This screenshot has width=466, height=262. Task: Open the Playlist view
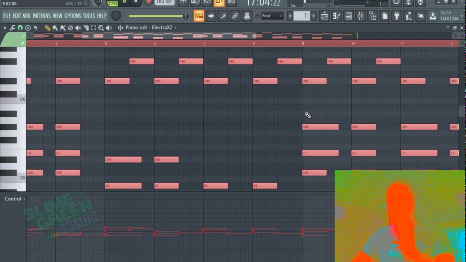(x=324, y=16)
